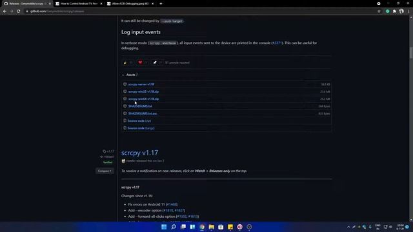The width and height of the screenshot is (413, 232).
Task: Open File Explorer from the taskbar
Action: point(211,227)
